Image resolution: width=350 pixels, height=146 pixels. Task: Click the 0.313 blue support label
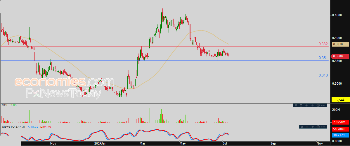pos(323,76)
